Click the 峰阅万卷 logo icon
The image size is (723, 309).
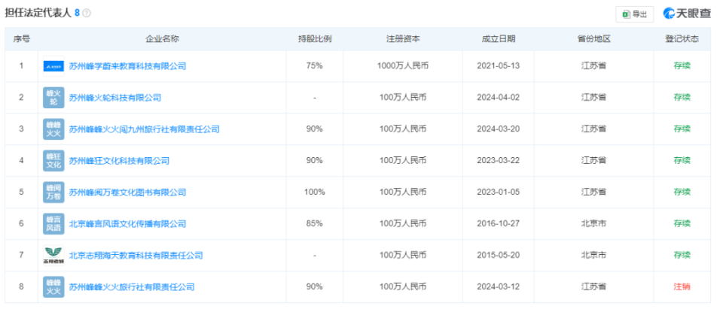point(54,192)
